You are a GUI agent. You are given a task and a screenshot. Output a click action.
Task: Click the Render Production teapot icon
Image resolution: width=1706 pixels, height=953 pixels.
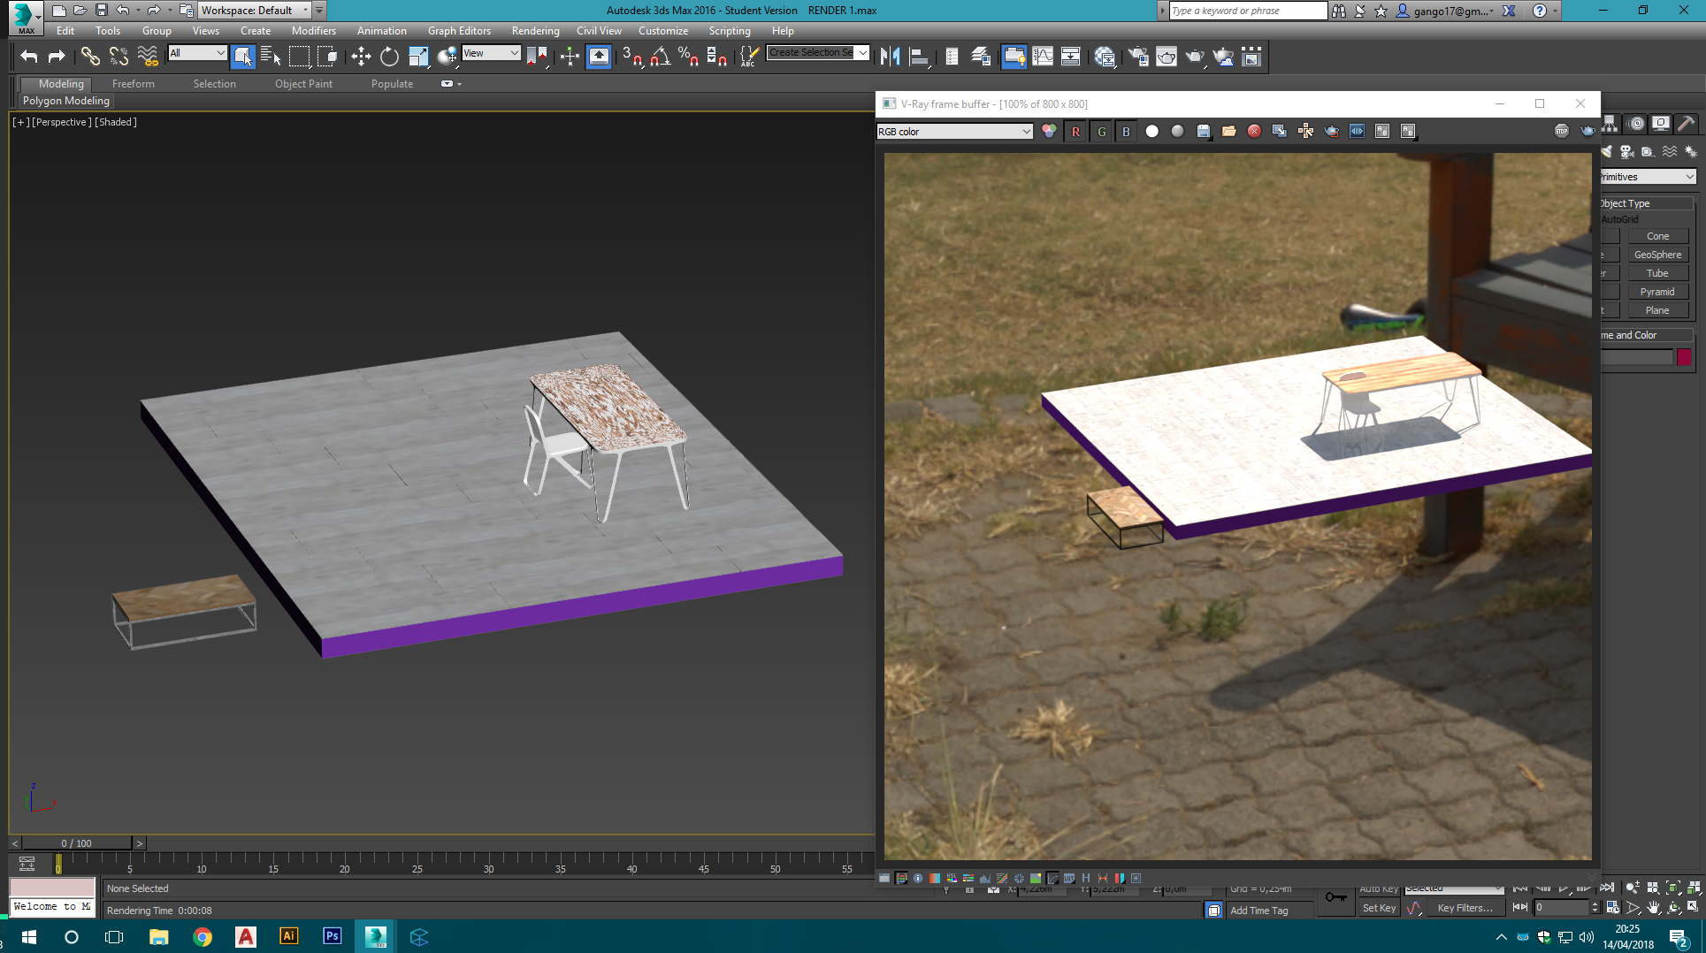1195,57
